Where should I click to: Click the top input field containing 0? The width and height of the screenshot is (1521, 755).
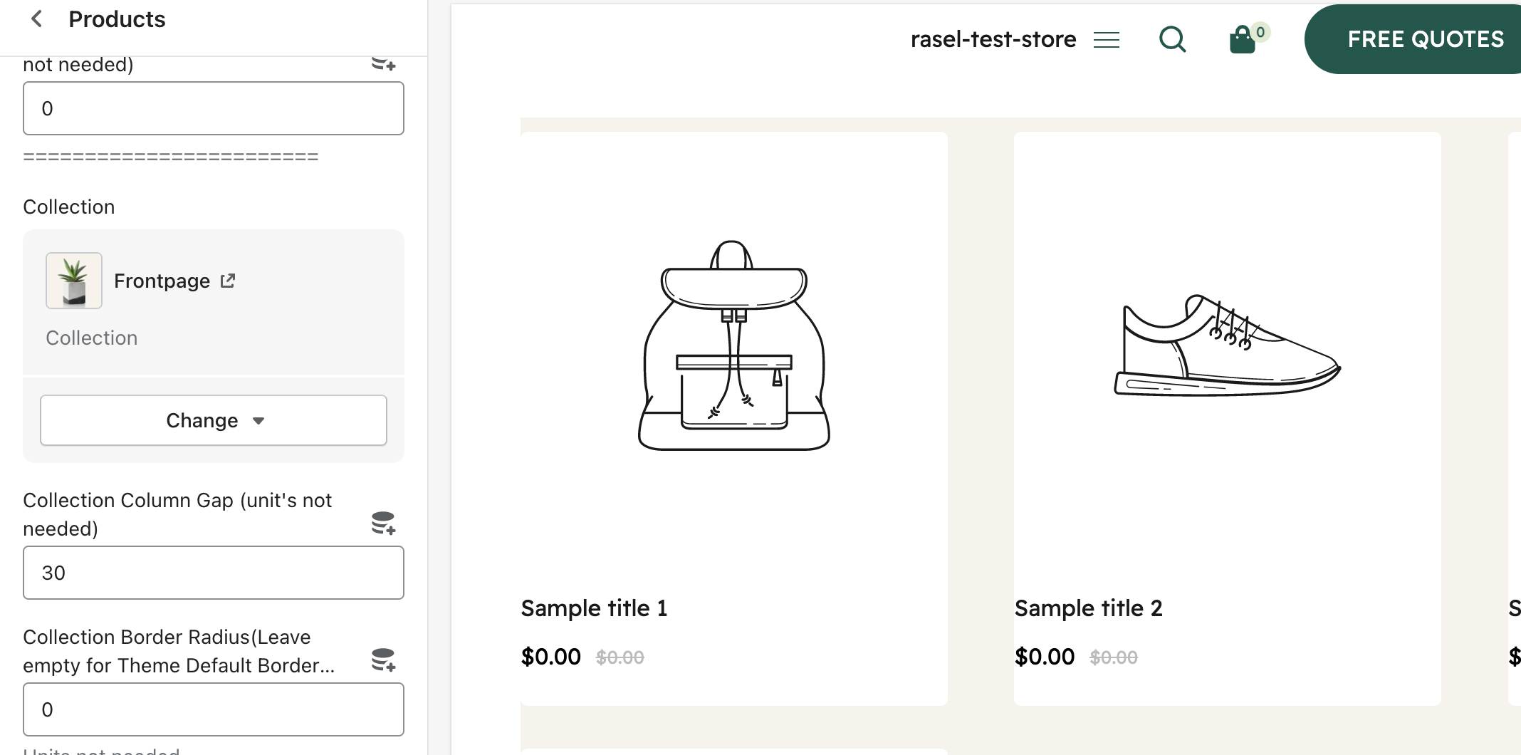click(x=214, y=108)
